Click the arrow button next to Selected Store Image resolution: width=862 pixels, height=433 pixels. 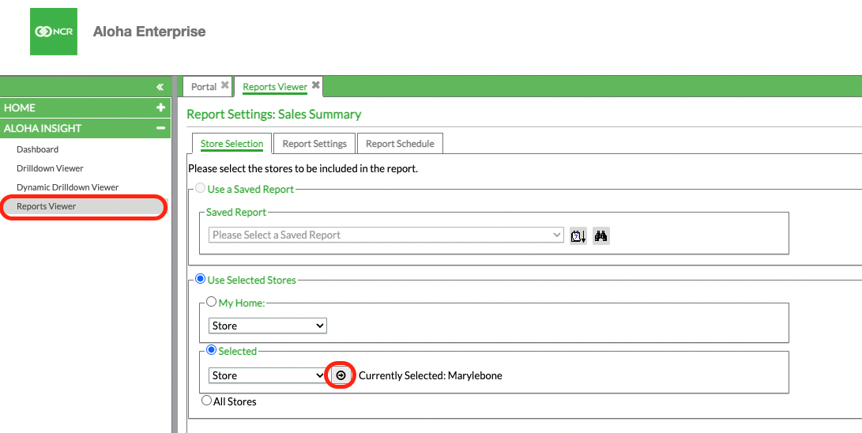click(x=341, y=375)
